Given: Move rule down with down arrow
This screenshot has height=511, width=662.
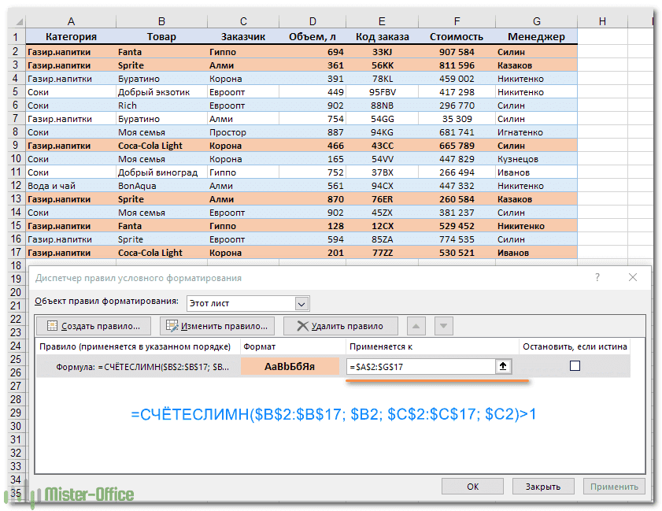Looking at the screenshot, I should pos(443,326).
